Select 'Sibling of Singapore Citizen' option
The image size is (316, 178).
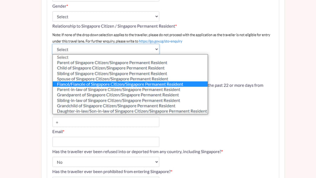point(130,73)
